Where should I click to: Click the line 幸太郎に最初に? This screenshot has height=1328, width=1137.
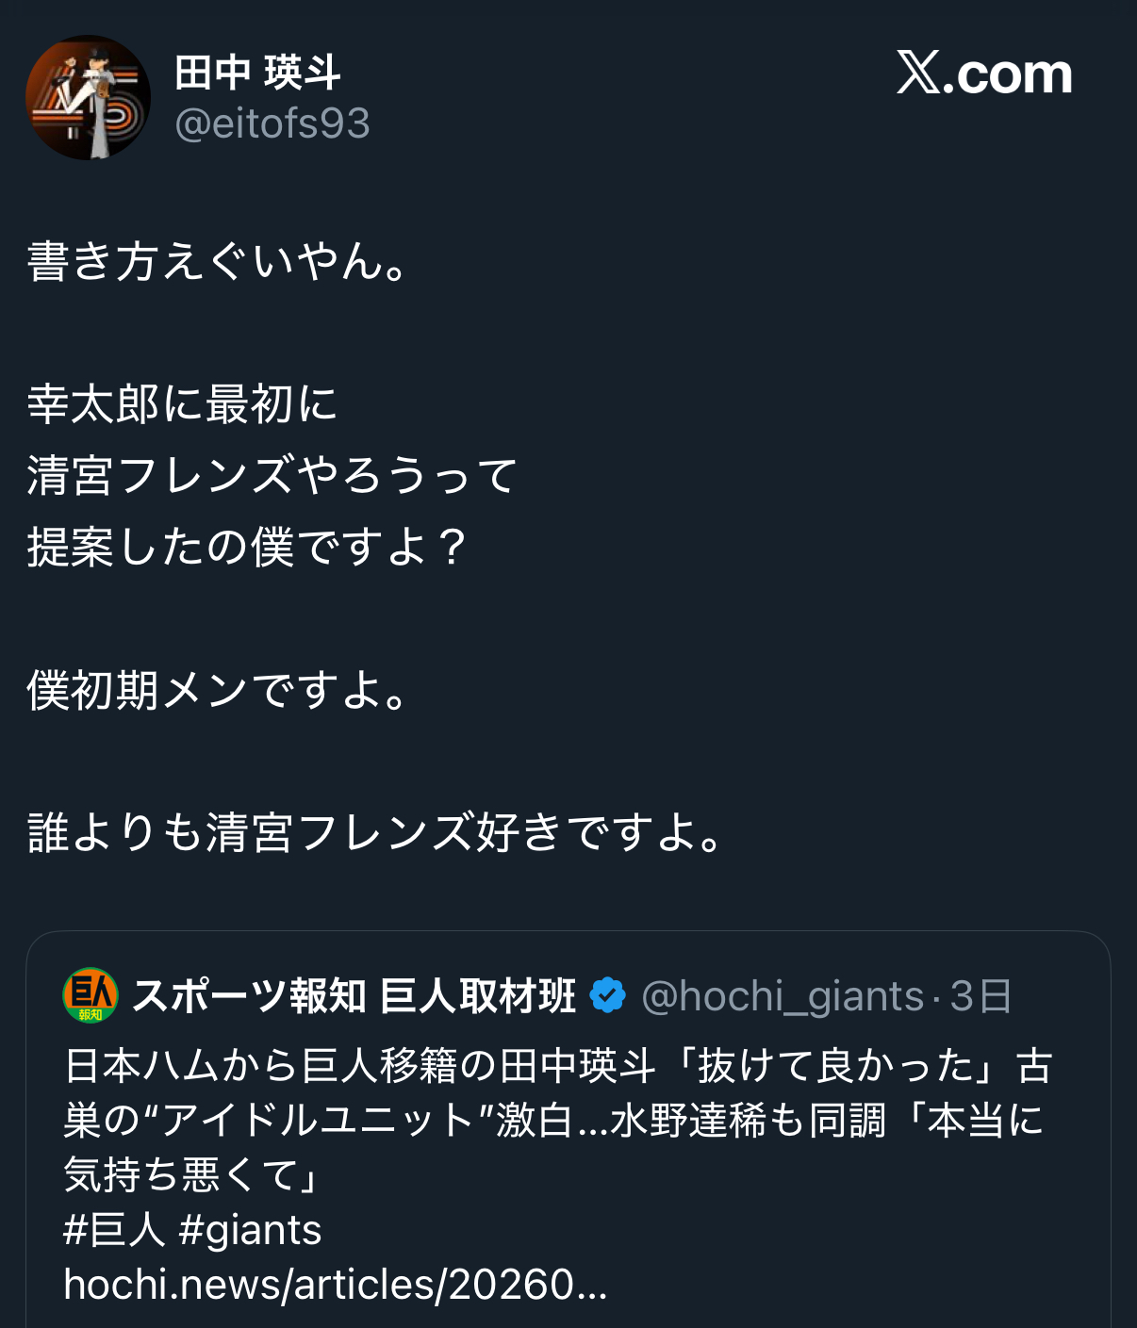(182, 404)
